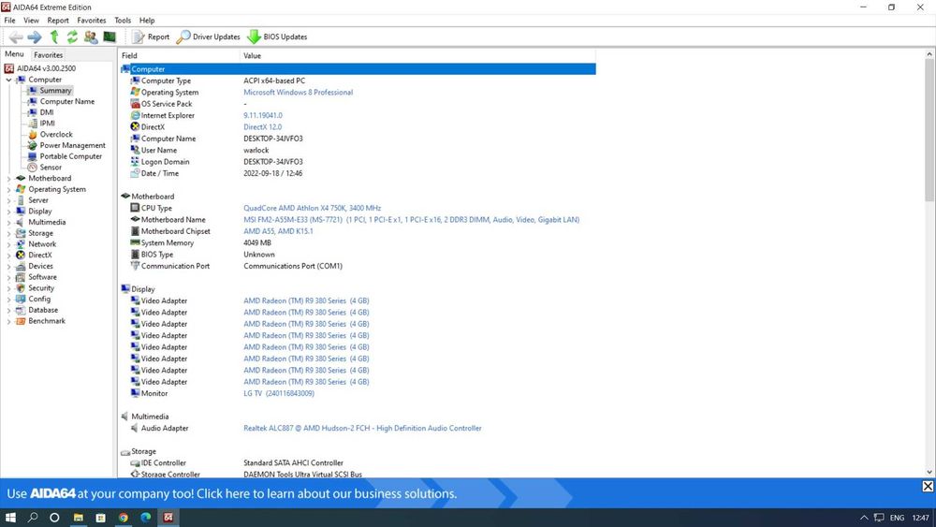Switch to the Favorites tab
Image resolution: width=936 pixels, height=527 pixels.
48,55
